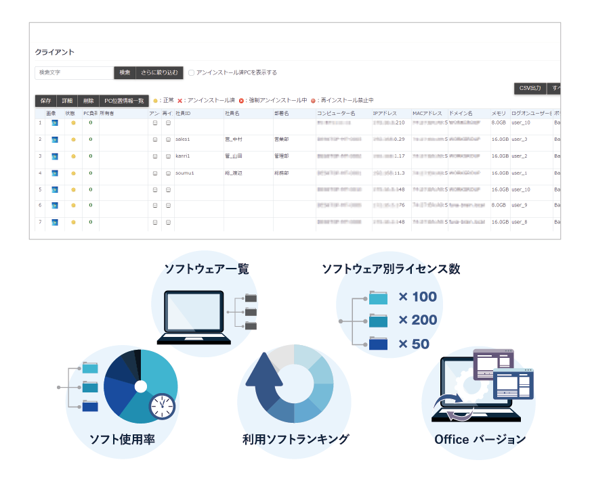Enable アンインストール済PCを表示する checkbox
This screenshot has width=590, height=479.
click(191, 72)
